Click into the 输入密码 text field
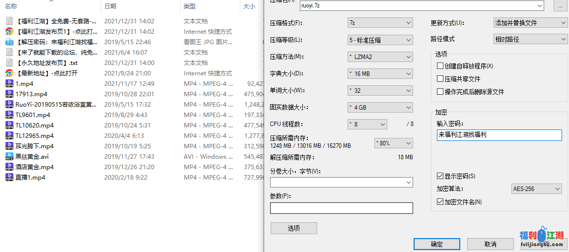 coord(498,135)
